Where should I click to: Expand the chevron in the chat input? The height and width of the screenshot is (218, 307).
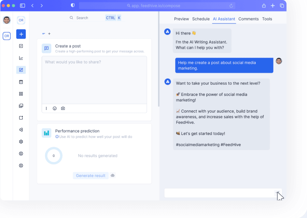[277, 193]
